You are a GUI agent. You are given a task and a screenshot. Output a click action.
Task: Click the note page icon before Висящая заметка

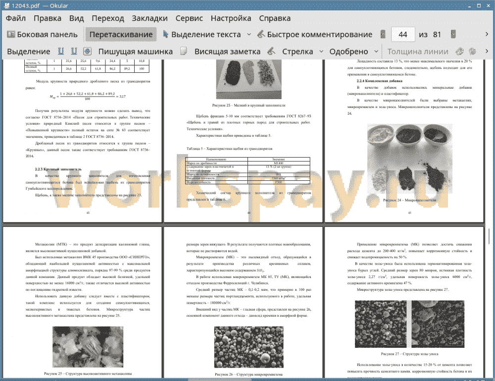point(184,51)
